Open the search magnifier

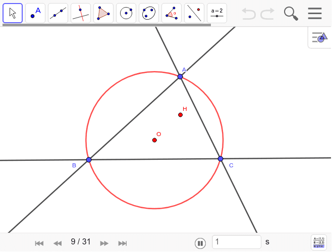pos(291,14)
